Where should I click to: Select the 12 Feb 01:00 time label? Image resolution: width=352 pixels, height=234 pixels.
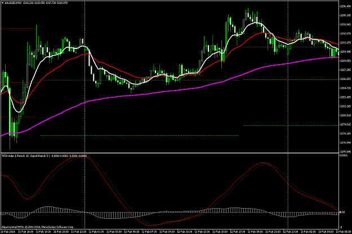(96, 232)
